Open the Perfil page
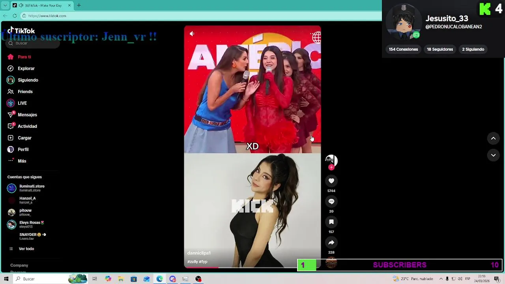The width and height of the screenshot is (505, 284). 18,149
